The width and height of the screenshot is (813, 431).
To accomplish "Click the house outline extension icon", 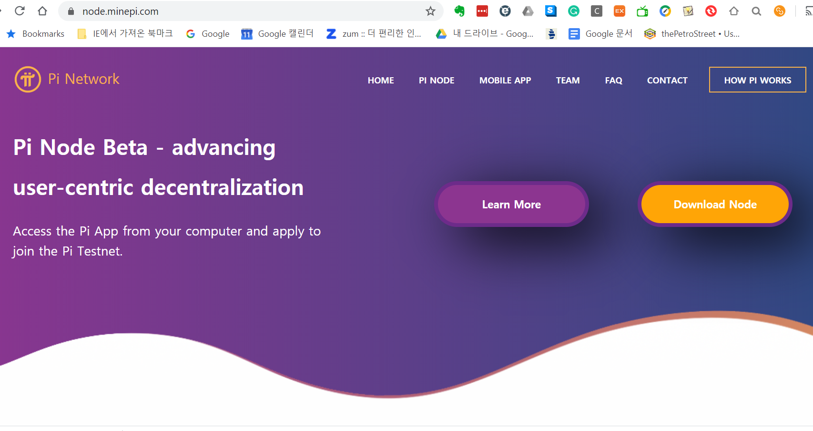I will tap(734, 11).
